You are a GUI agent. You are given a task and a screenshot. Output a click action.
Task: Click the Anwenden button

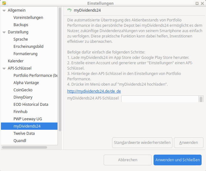tap(189, 143)
